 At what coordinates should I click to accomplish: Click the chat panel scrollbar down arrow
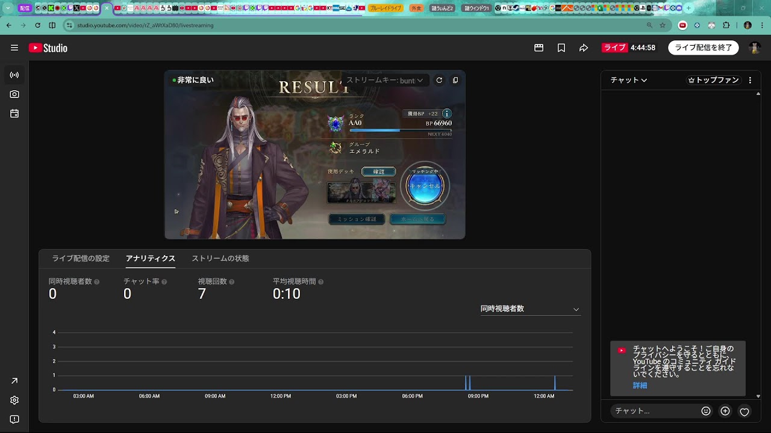tap(758, 396)
